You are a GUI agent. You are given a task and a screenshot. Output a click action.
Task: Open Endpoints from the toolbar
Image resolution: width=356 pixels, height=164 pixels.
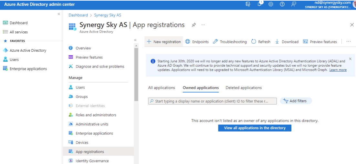pyautogui.click(x=197, y=42)
